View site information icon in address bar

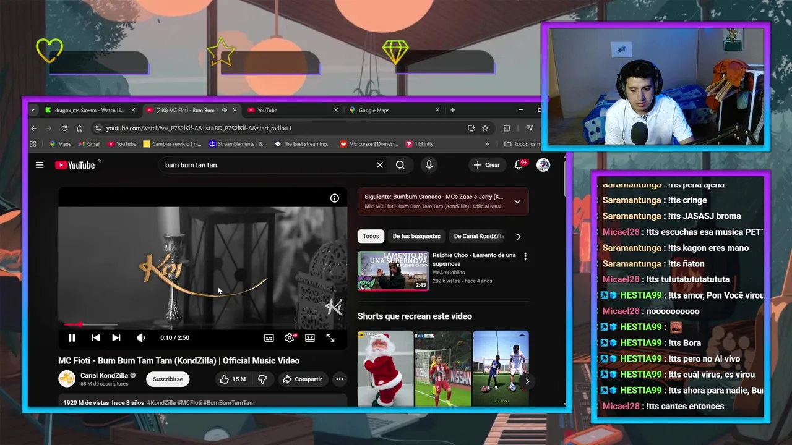97,128
